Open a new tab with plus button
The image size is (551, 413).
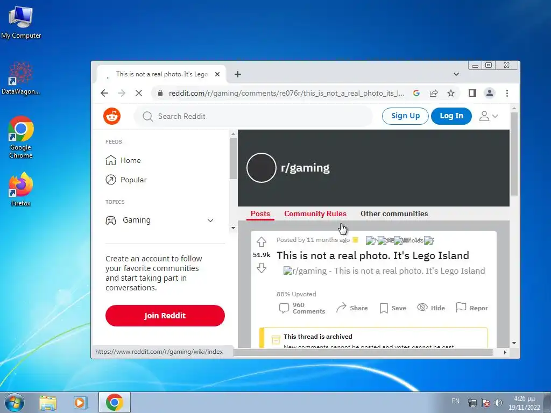(238, 74)
